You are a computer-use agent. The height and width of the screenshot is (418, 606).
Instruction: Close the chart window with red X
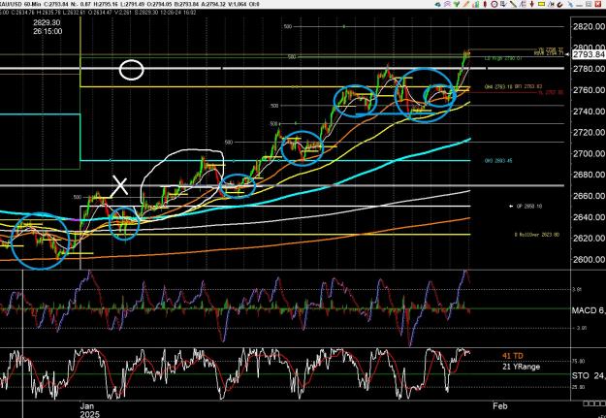tap(598, 4)
